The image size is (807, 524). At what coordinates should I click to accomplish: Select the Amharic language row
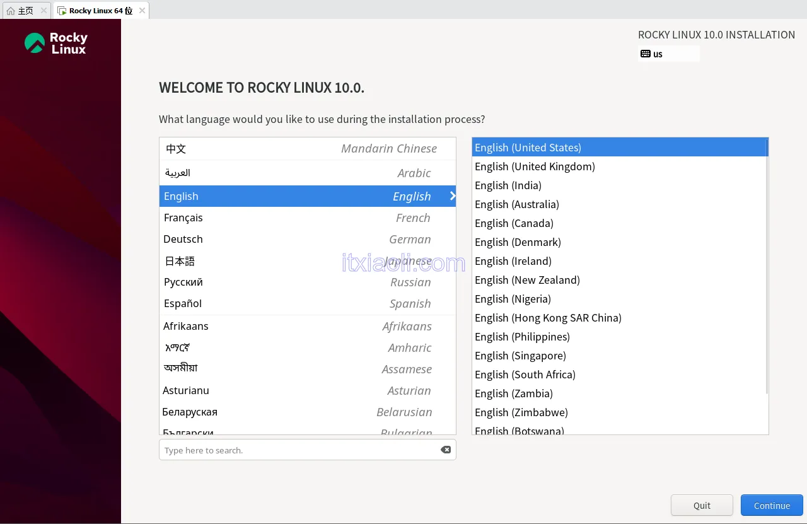[308, 347]
